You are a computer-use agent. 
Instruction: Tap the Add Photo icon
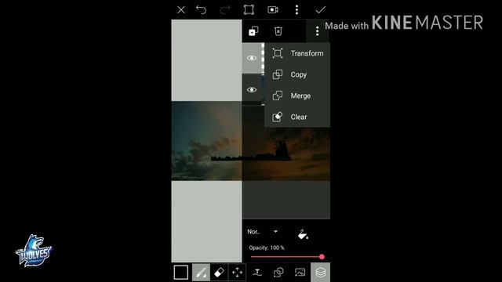pyautogui.click(x=300, y=273)
